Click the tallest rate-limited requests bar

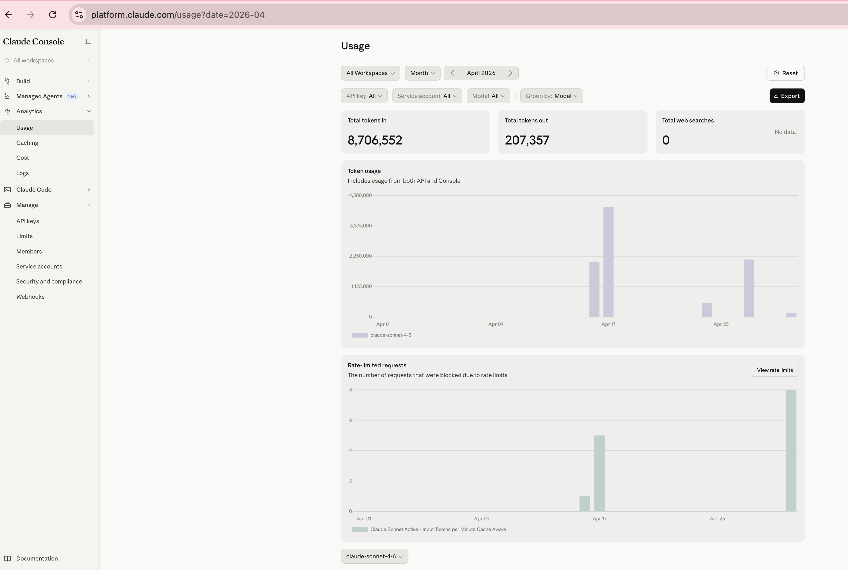[x=791, y=450]
